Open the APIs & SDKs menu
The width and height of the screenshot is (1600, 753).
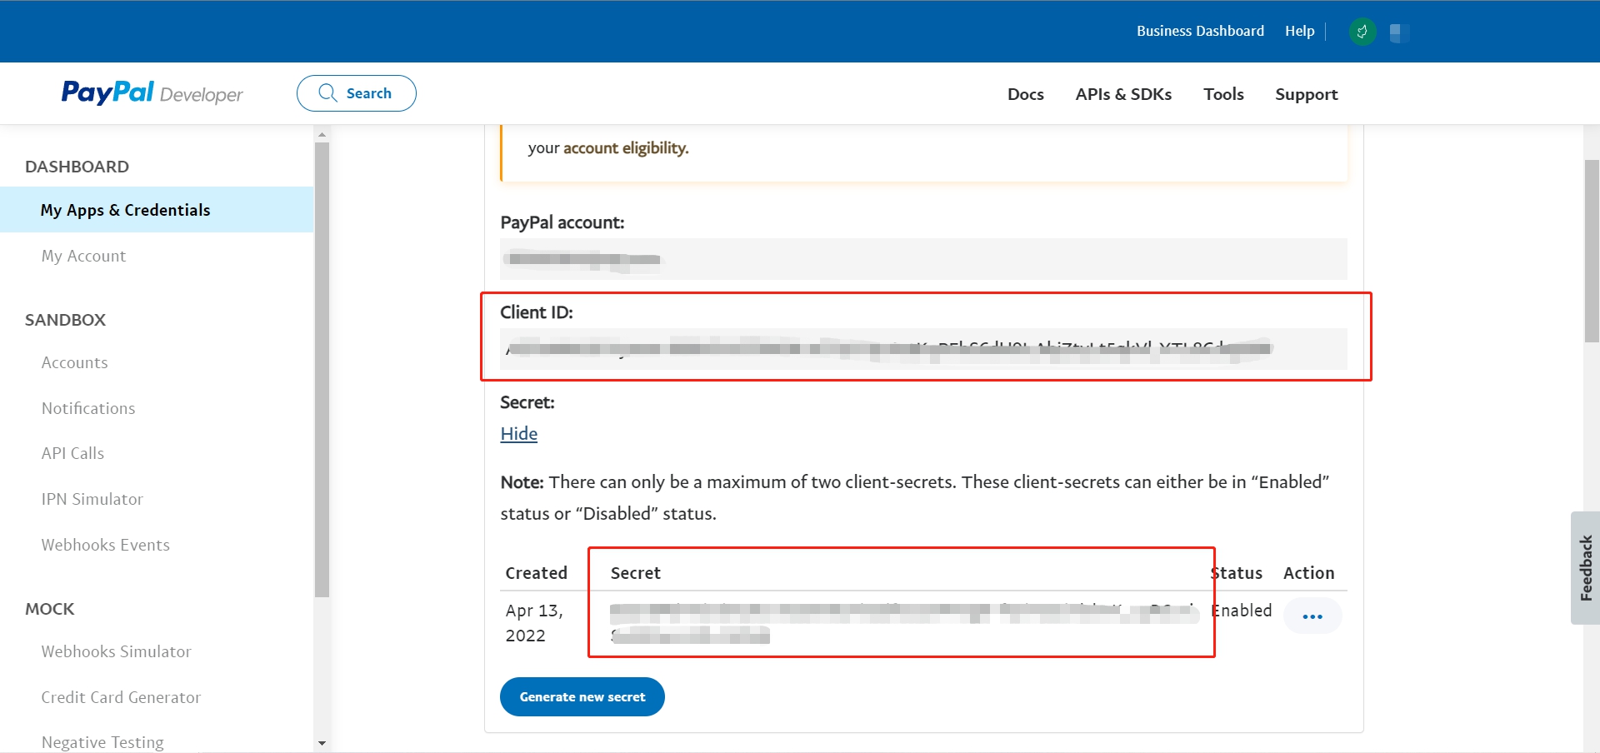coord(1123,94)
